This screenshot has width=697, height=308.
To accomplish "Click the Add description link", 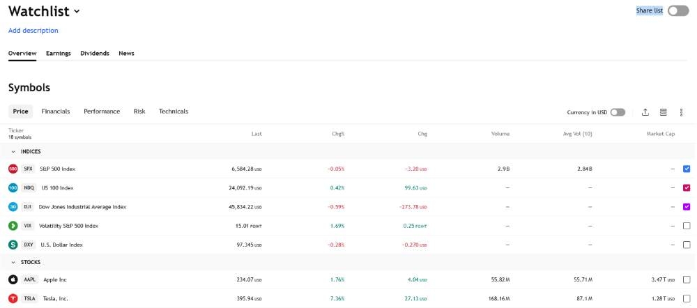I will tap(33, 31).
